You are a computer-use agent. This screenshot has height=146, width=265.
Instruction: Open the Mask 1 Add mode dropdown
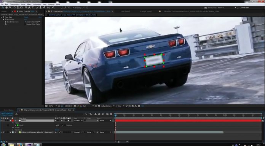59,125
